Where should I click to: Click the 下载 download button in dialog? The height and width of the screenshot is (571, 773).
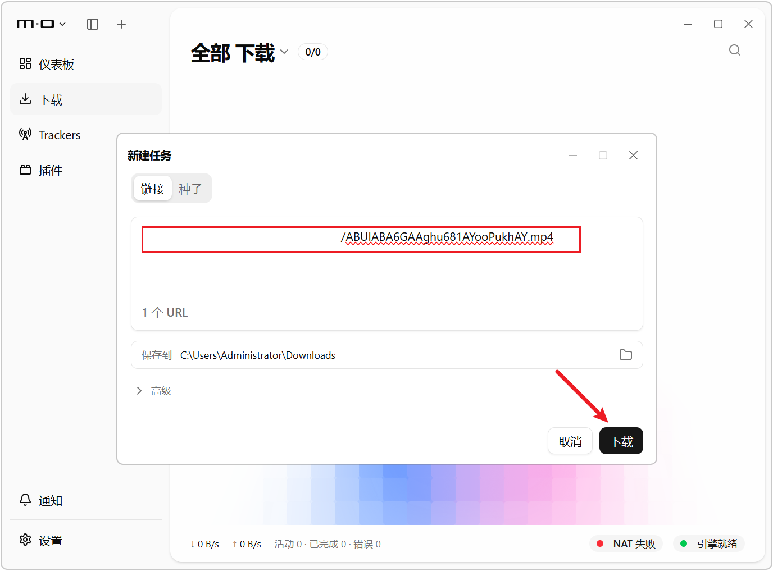click(x=621, y=441)
